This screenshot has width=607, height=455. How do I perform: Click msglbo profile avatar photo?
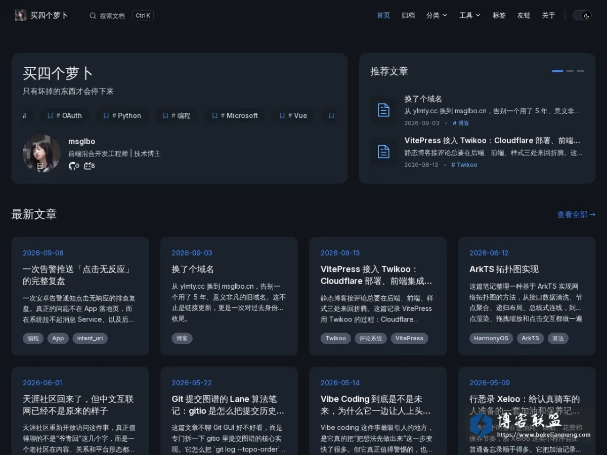pyautogui.click(x=41, y=153)
